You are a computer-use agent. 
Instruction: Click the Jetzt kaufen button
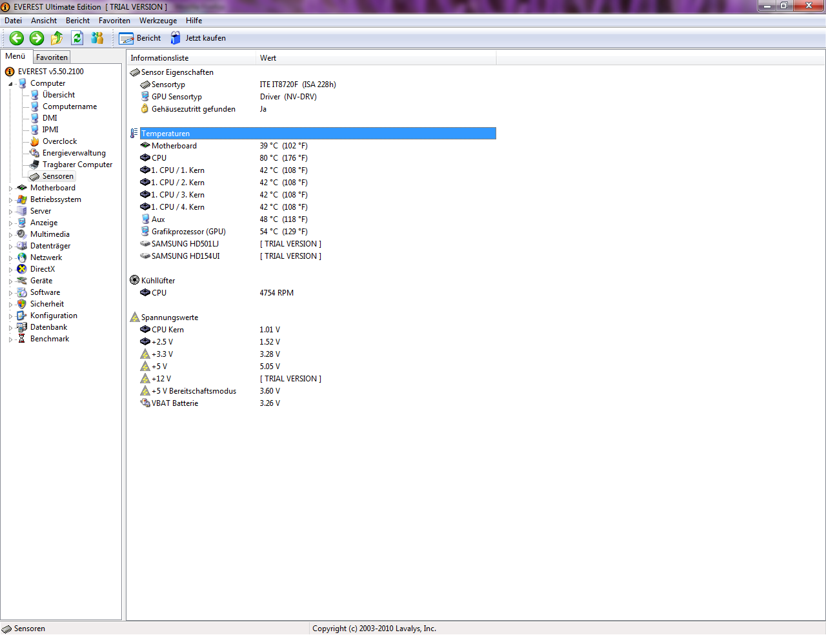point(198,38)
